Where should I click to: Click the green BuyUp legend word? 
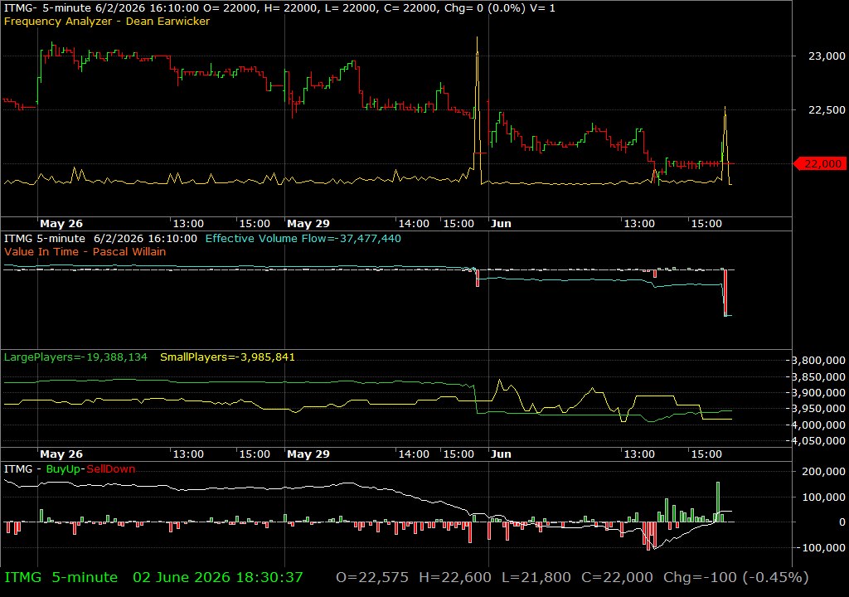click(x=63, y=468)
